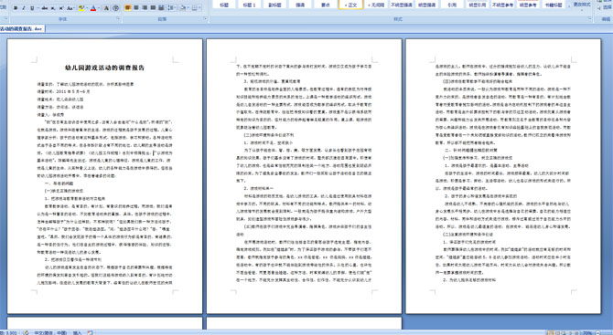Toggle strikethrough formatting
The height and width of the screenshot is (335, 613).
coord(45,8)
